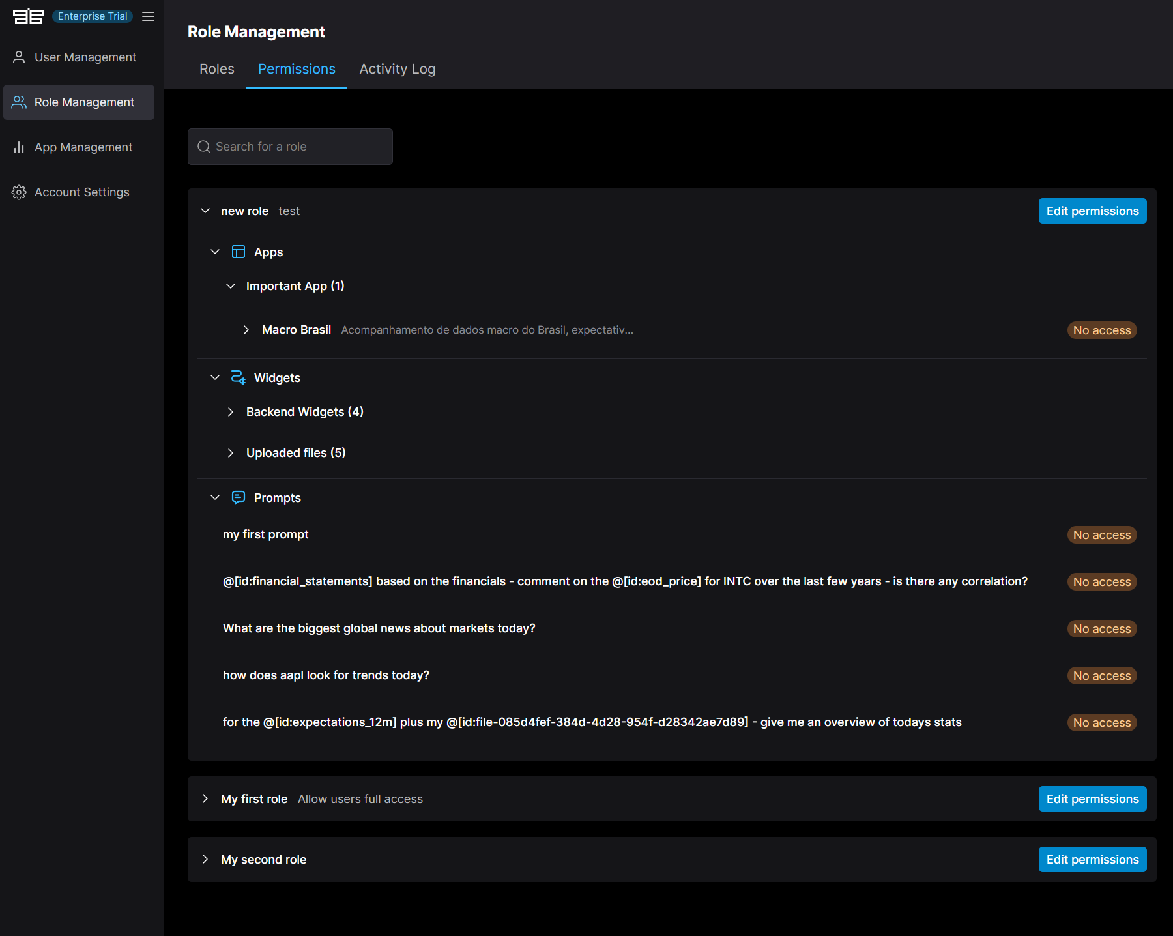Click the Widgets section icon
This screenshot has height=936, width=1173.
click(x=239, y=377)
